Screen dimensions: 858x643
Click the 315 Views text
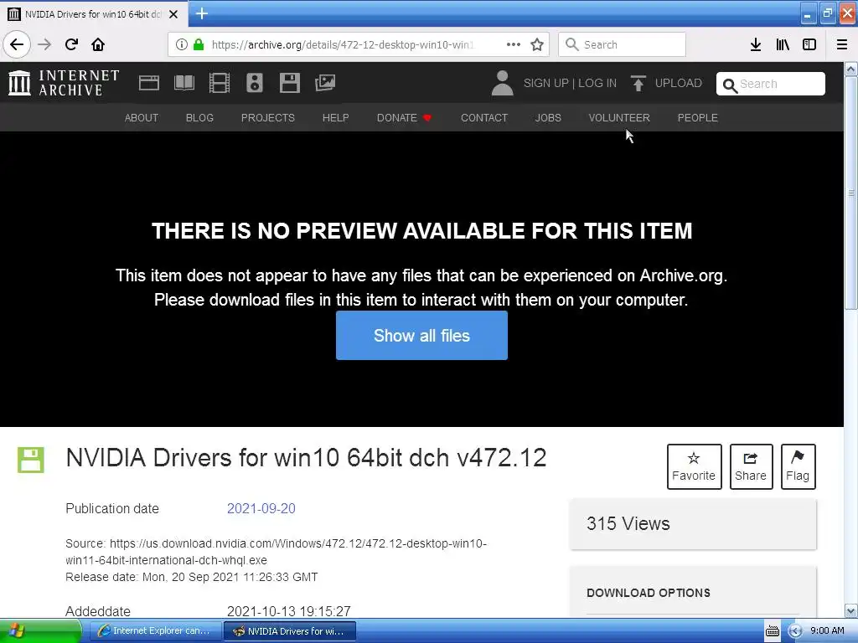click(x=628, y=523)
